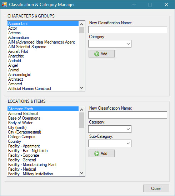This screenshot has height=196, width=175.
Task: Click the green plus Add button under Locations & Items
Action: (101, 154)
